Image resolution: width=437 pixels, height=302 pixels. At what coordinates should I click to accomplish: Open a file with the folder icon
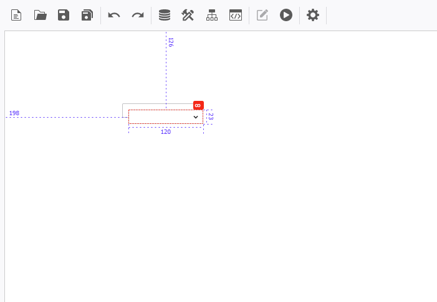(41, 15)
